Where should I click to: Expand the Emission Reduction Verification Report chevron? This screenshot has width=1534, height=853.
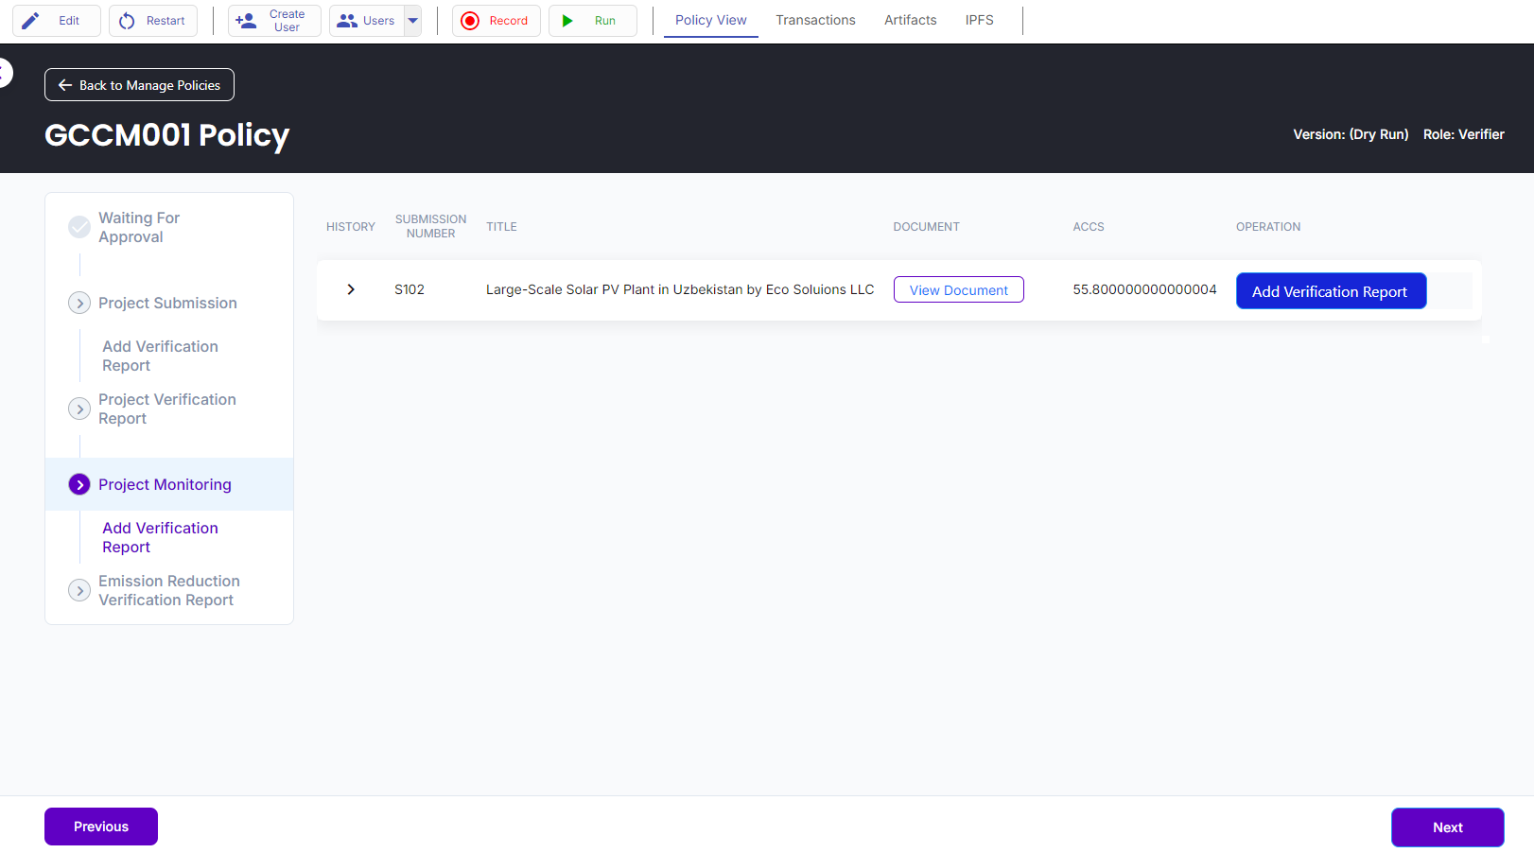point(79,590)
